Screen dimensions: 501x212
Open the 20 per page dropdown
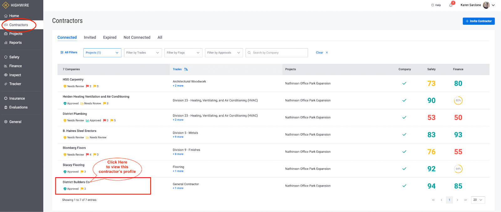point(478,200)
